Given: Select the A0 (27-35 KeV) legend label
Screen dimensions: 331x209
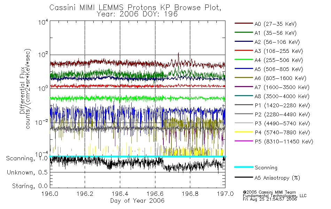Looking at the screenshot, I should pyautogui.click(x=276, y=24).
